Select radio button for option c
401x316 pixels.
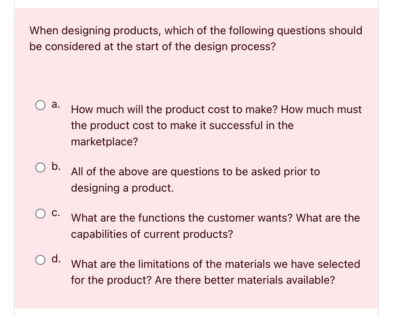40,213
